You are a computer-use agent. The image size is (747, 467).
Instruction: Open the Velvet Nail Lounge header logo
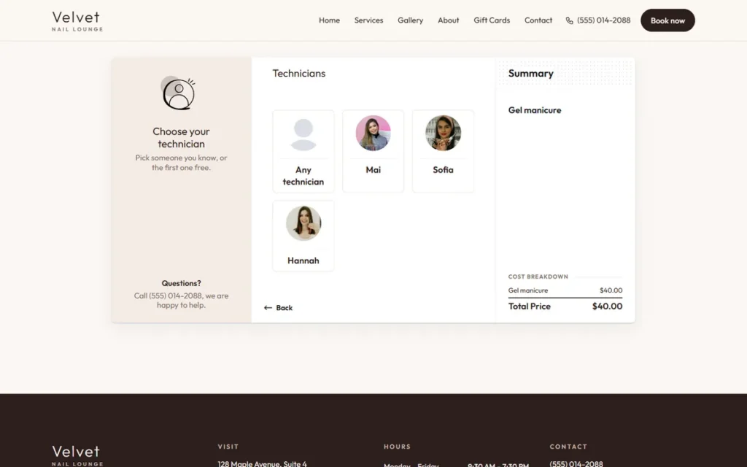(77, 21)
